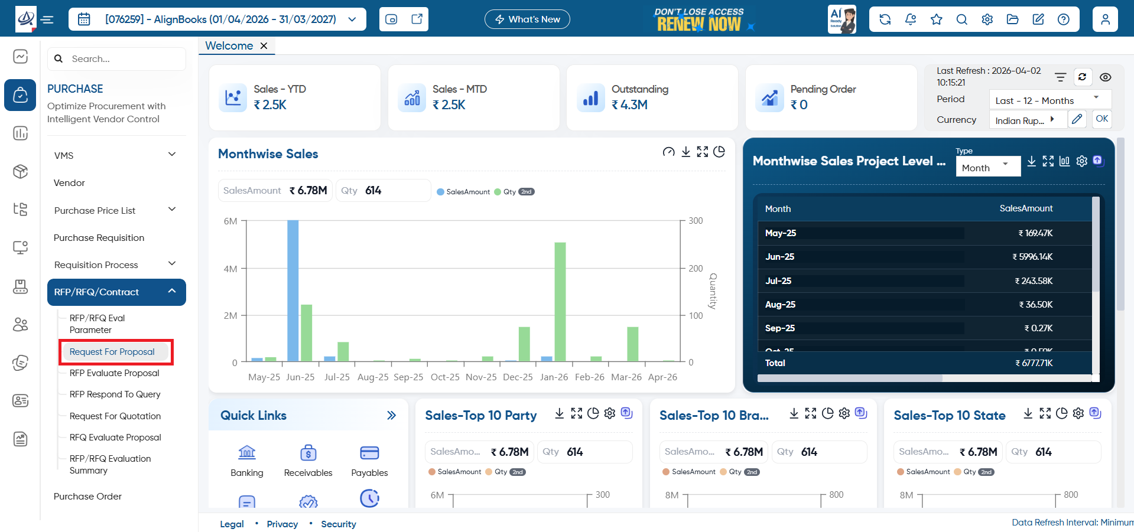Switch to the Welcome tab

pos(229,45)
